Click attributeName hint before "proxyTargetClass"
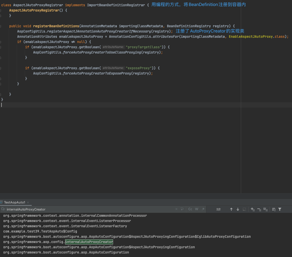Image resolution: width=292 pixels, height=257 pixels. coord(113,47)
